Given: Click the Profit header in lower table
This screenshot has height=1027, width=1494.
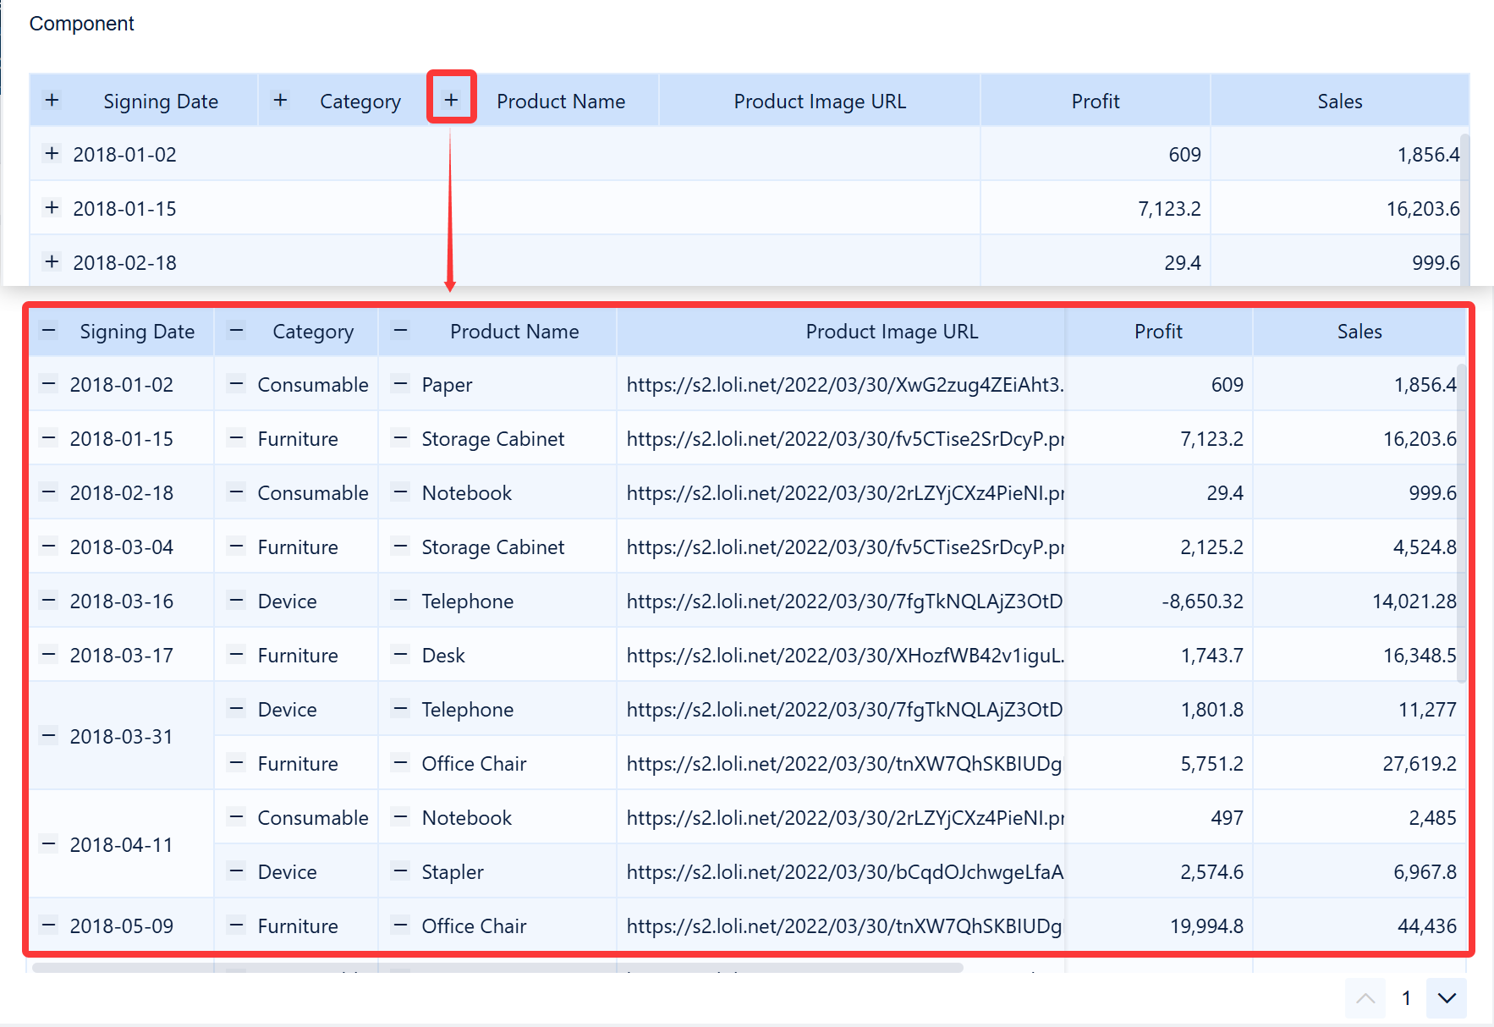Looking at the screenshot, I should [x=1158, y=332].
